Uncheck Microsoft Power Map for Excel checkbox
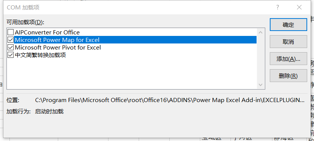314x141 pixels. tap(11, 40)
